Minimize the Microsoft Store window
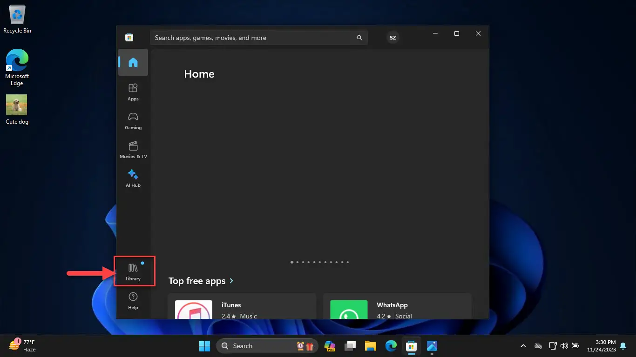This screenshot has height=357, width=636. point(435,33)
